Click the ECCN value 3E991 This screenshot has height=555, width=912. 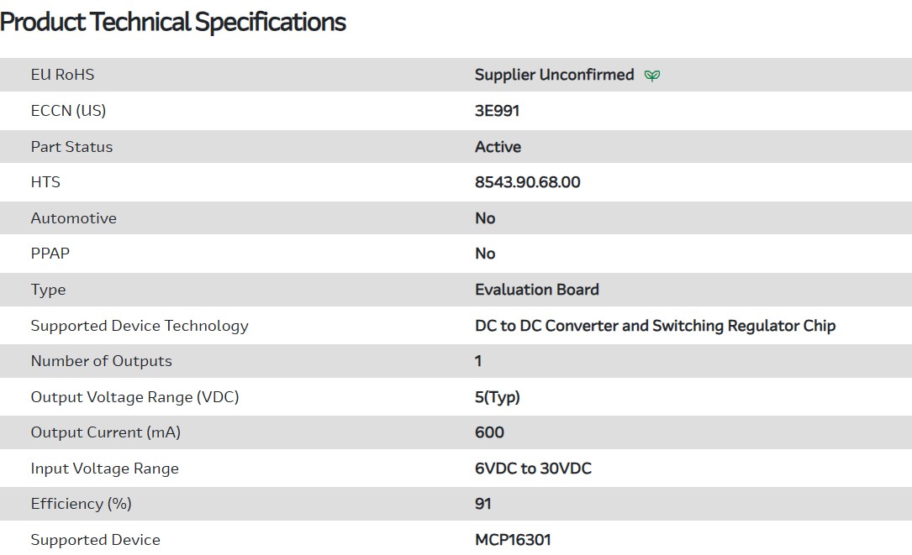497,111
